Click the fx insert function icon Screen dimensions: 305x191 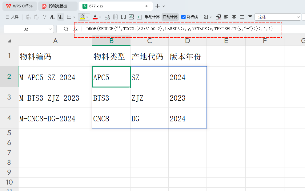76,29
